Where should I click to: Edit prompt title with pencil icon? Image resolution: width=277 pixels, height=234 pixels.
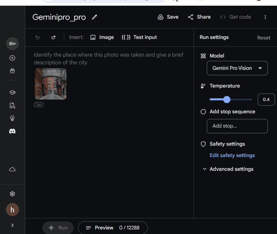[95, 17]
